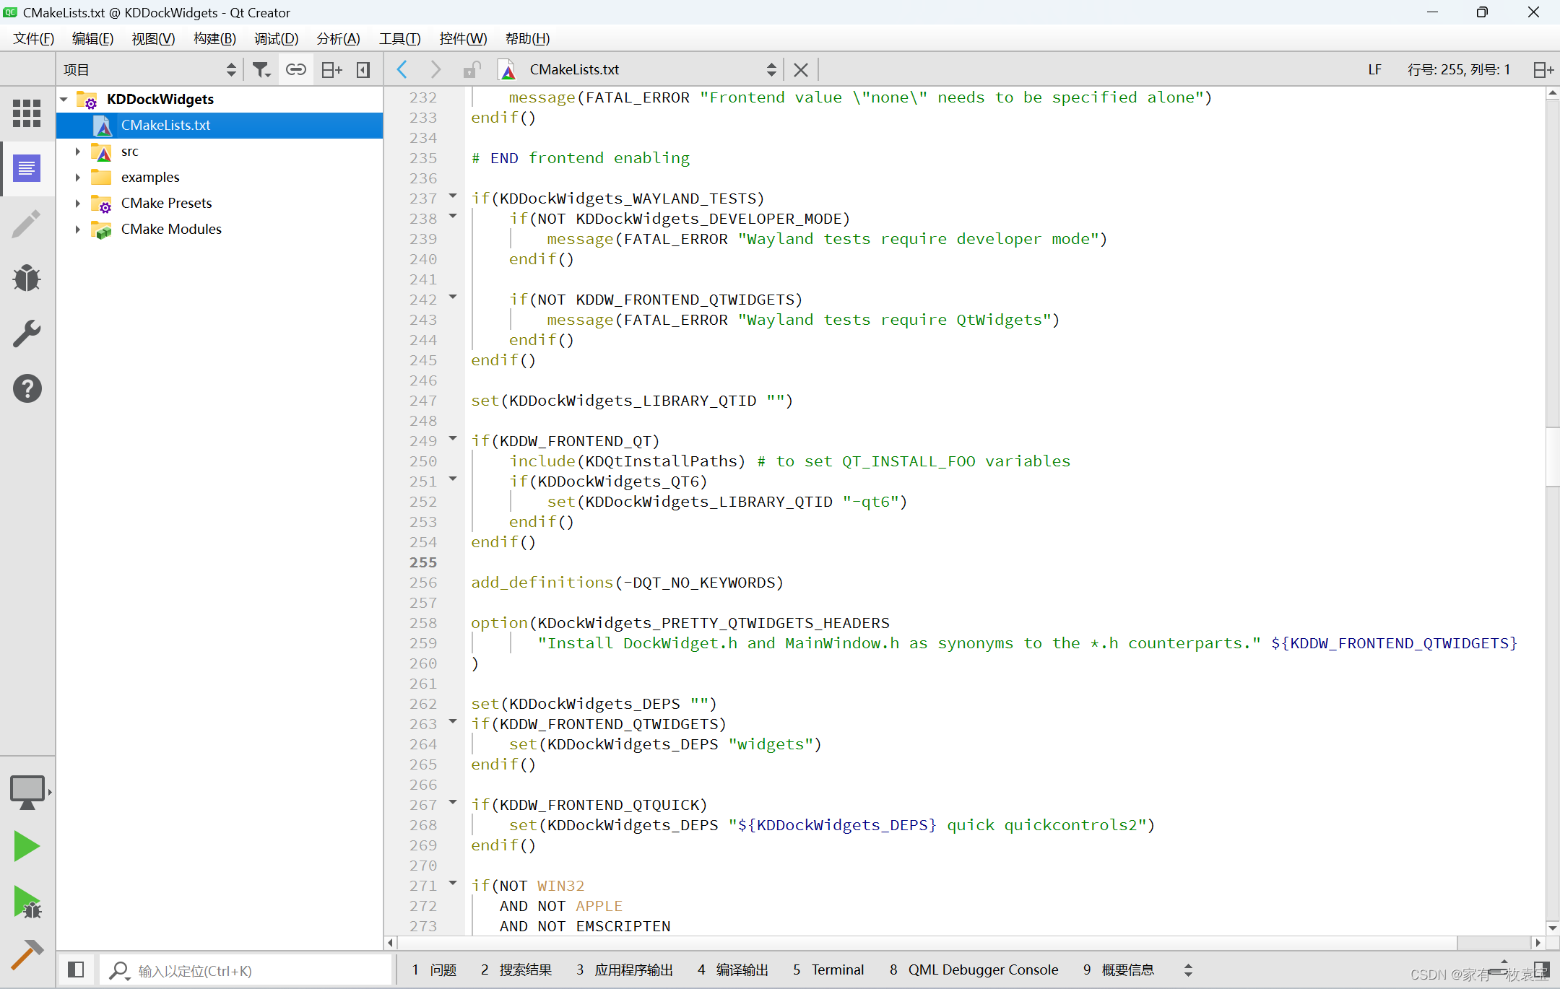Expand the CMake Presets folder
The width and height of the screenshot is (1560, 989).
click(73, 202)
